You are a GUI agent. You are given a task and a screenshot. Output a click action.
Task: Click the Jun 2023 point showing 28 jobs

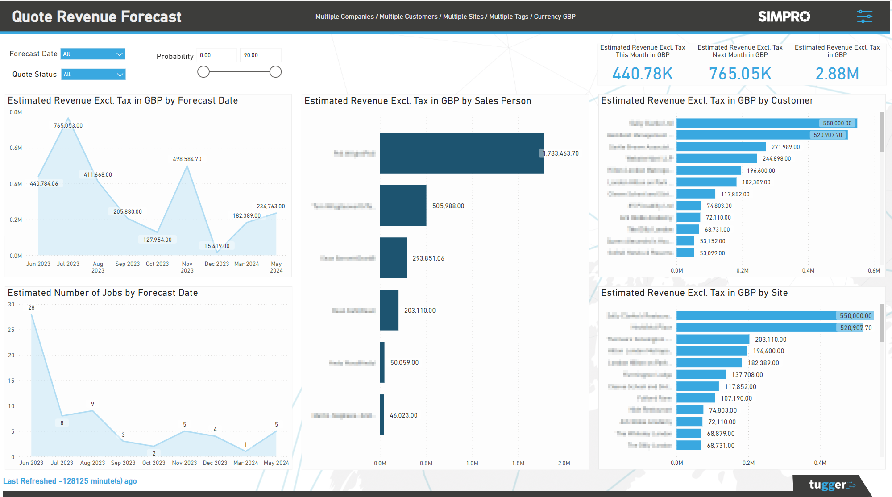[x=31, y=314]
